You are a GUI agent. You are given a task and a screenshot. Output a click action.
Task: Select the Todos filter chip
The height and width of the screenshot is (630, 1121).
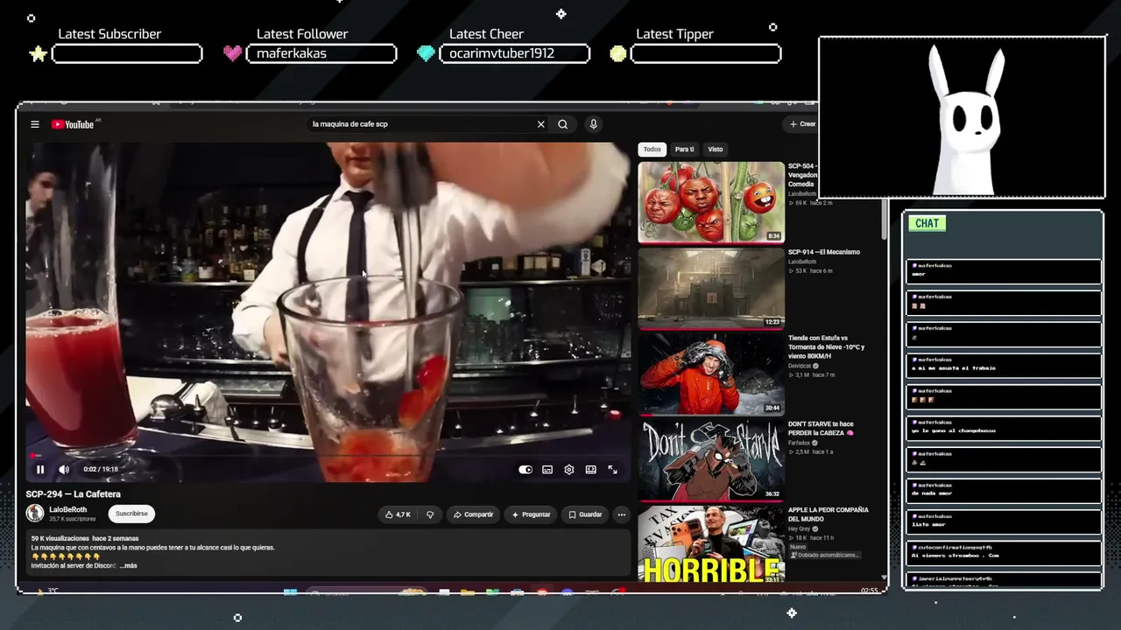pos(652,150)
